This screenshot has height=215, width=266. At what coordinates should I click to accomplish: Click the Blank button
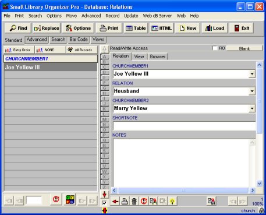click(244, 48)
